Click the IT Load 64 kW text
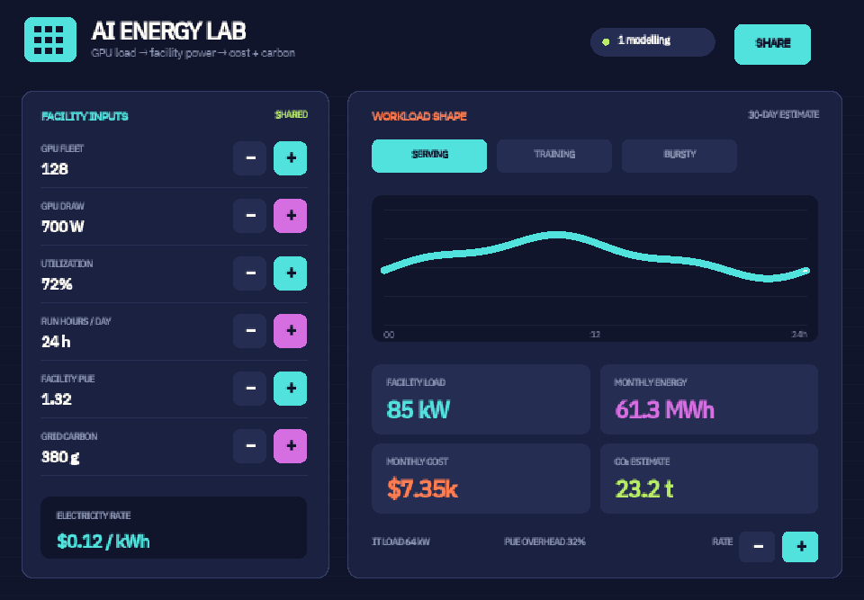Image resolution: width=864 pixels, height=600 pixels. click(x=400, y=542)
